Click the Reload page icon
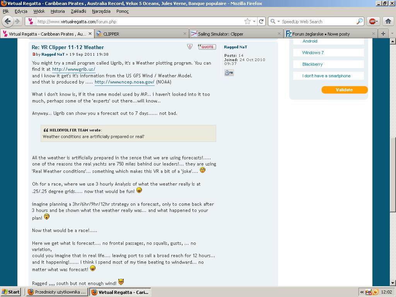Screen dimensions: 396x297 tap(261, 22)
